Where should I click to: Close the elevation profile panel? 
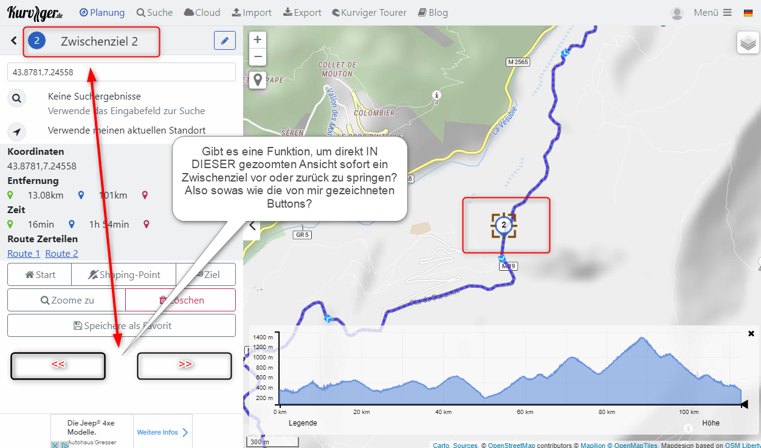click(751, 333)
